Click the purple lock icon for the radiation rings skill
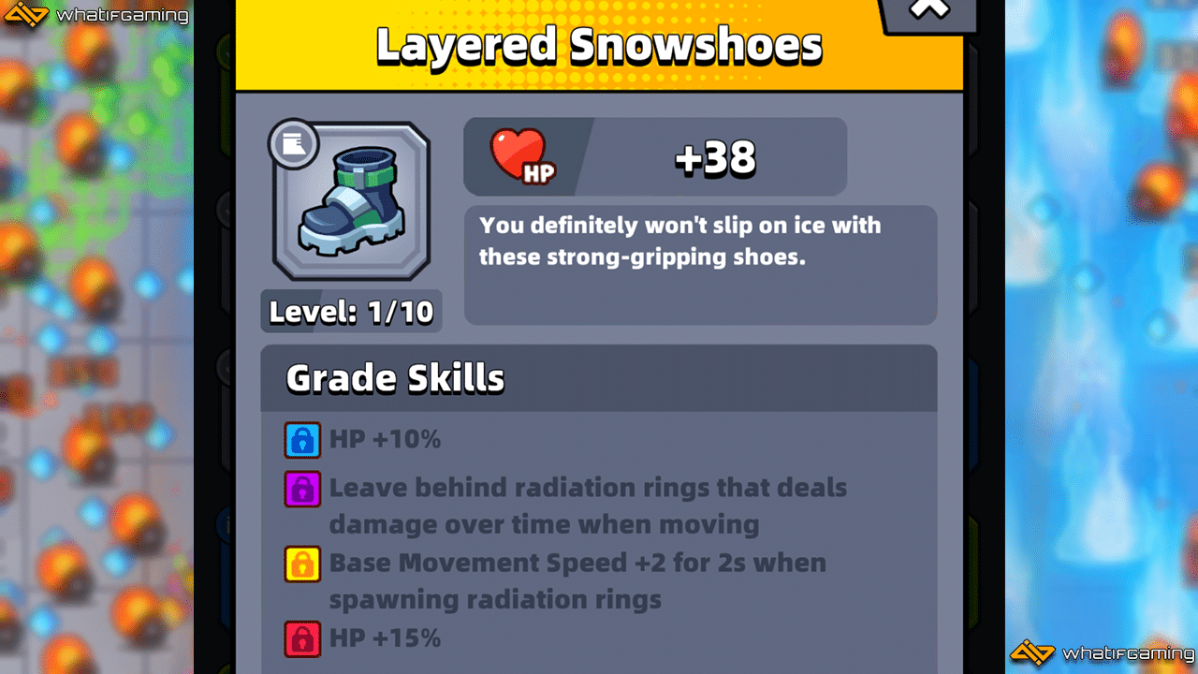 (302, 489)
